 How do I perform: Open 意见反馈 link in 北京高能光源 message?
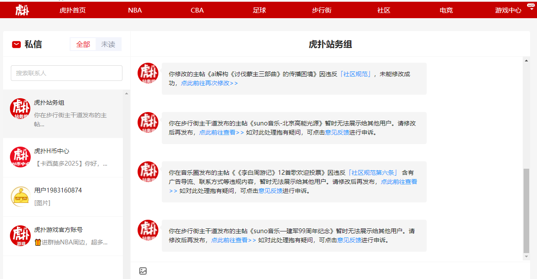click(337, 132)
